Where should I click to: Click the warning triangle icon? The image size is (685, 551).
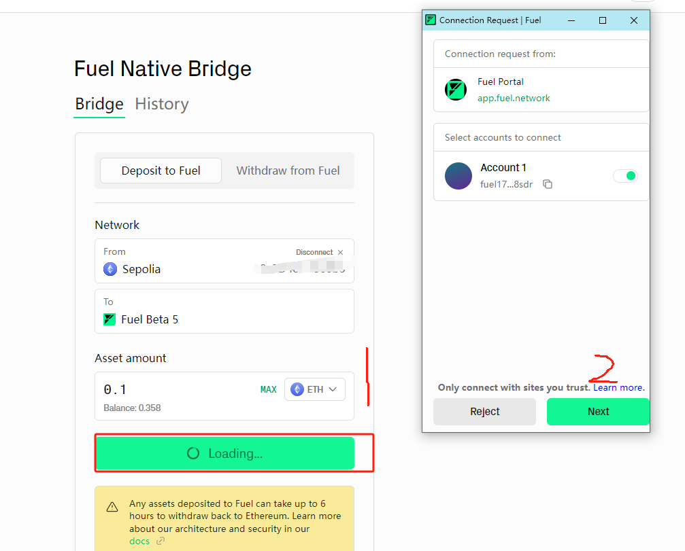[112, 507]
